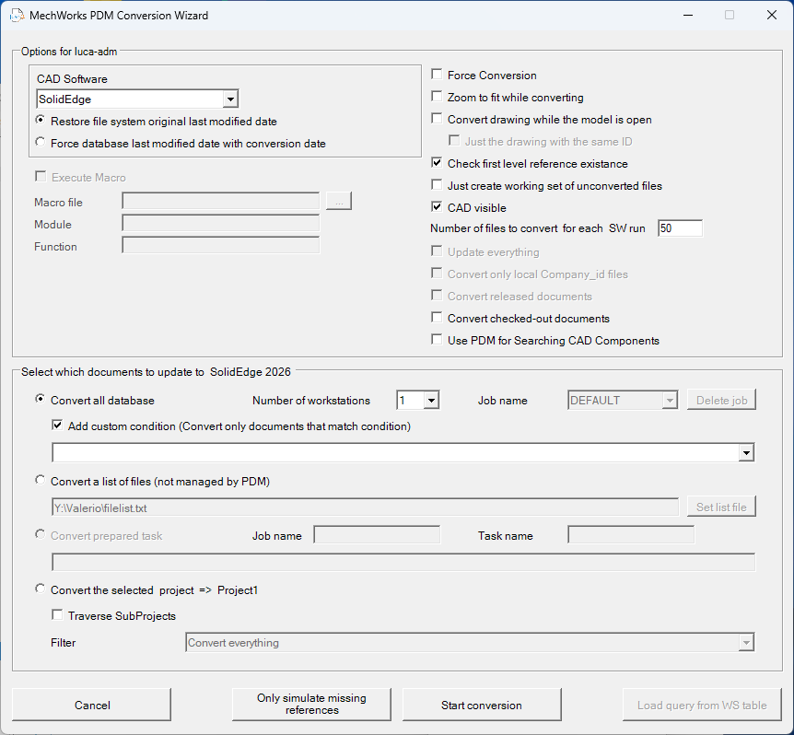This screenshot has width=794, height=735.
Task: Click the number of files per SW run field
Action: (680, 228)
